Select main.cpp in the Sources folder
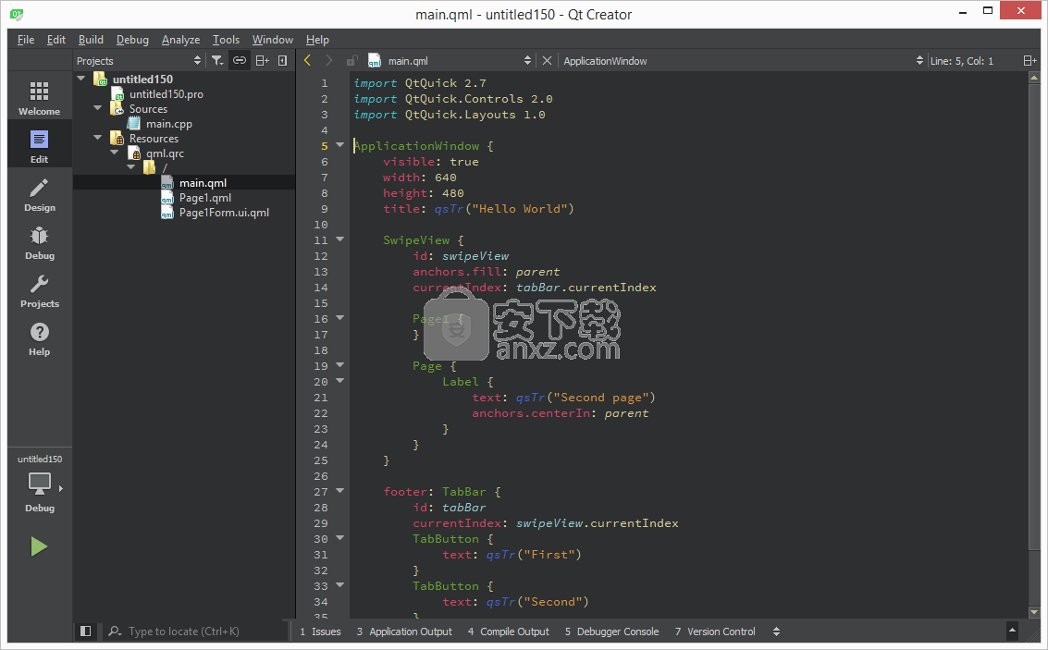The width and height of the screenshot is (1048, 650). tap(169, 124)
